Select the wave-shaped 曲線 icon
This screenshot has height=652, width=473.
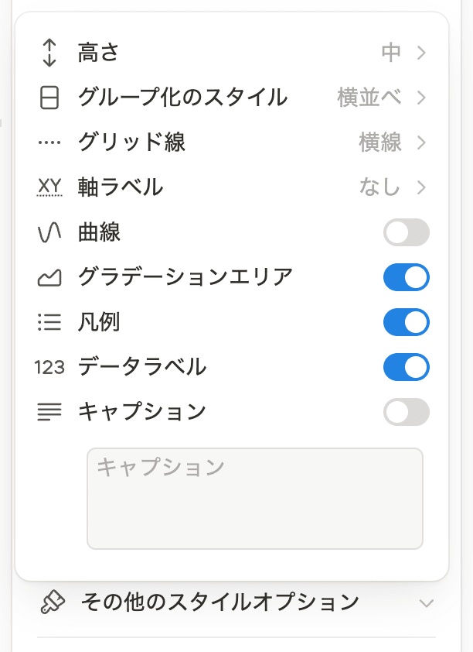(49, 232)
